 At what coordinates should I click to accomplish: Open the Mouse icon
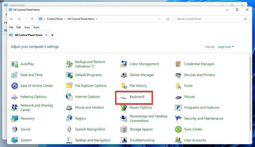pos(178,97)
